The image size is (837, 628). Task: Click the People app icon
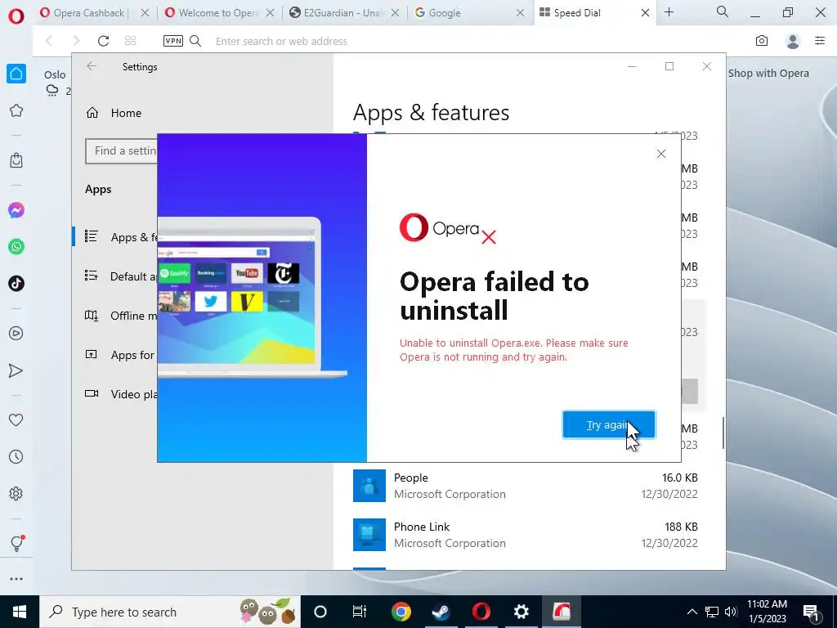[x=369, y=486]
